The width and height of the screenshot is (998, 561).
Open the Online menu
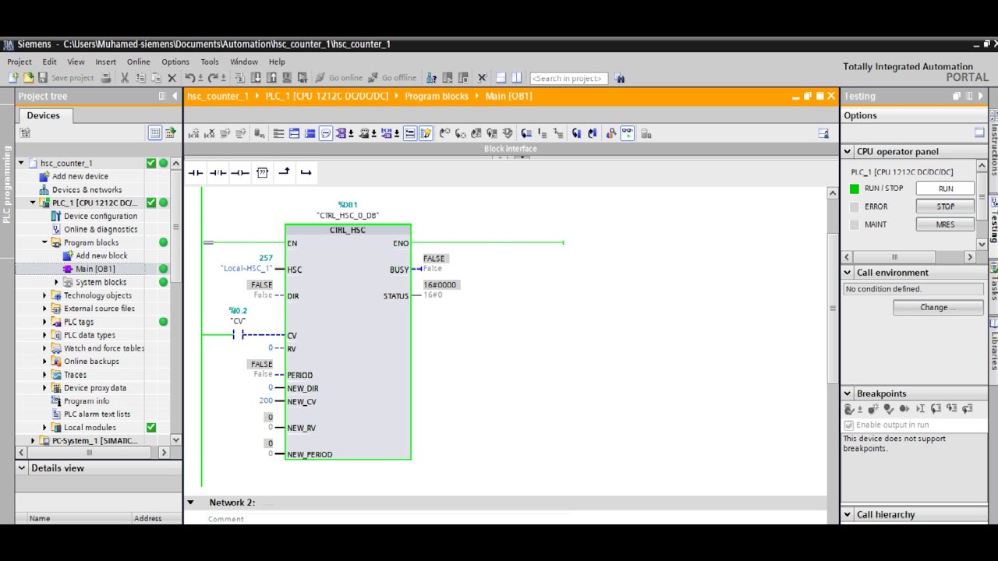[138, 62]
